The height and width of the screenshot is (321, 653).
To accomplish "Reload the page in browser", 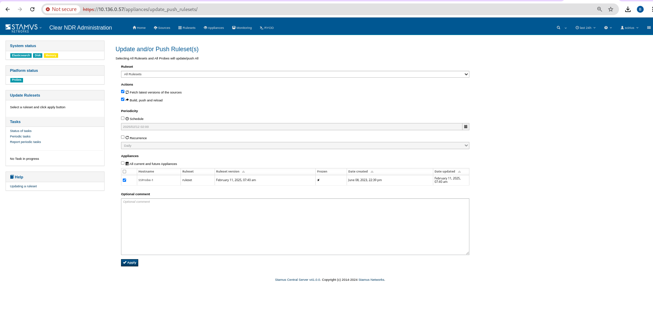I will 32,9.
